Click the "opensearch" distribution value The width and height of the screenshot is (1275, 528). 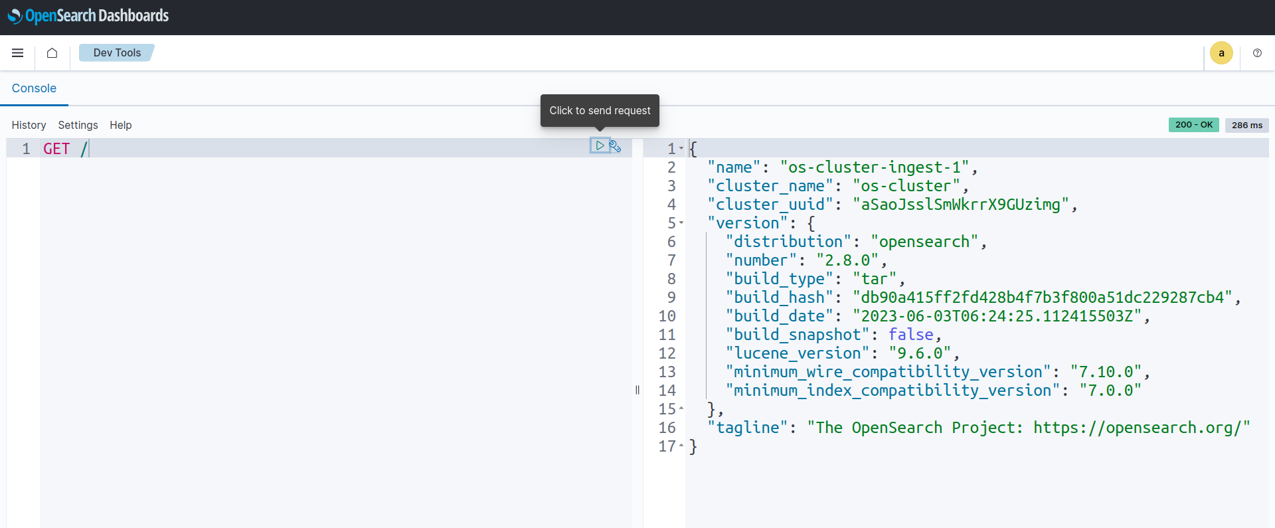[924, 242]
